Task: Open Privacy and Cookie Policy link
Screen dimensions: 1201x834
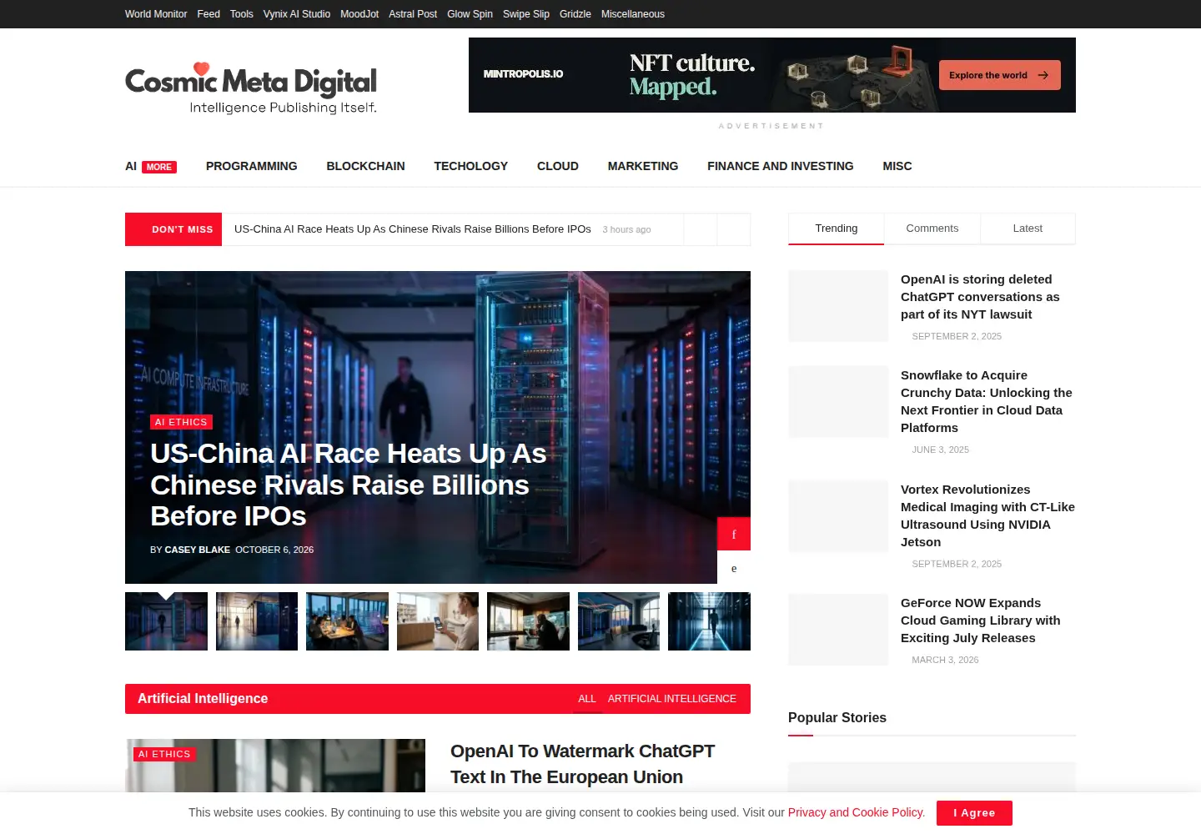Action: pos(856,812)
